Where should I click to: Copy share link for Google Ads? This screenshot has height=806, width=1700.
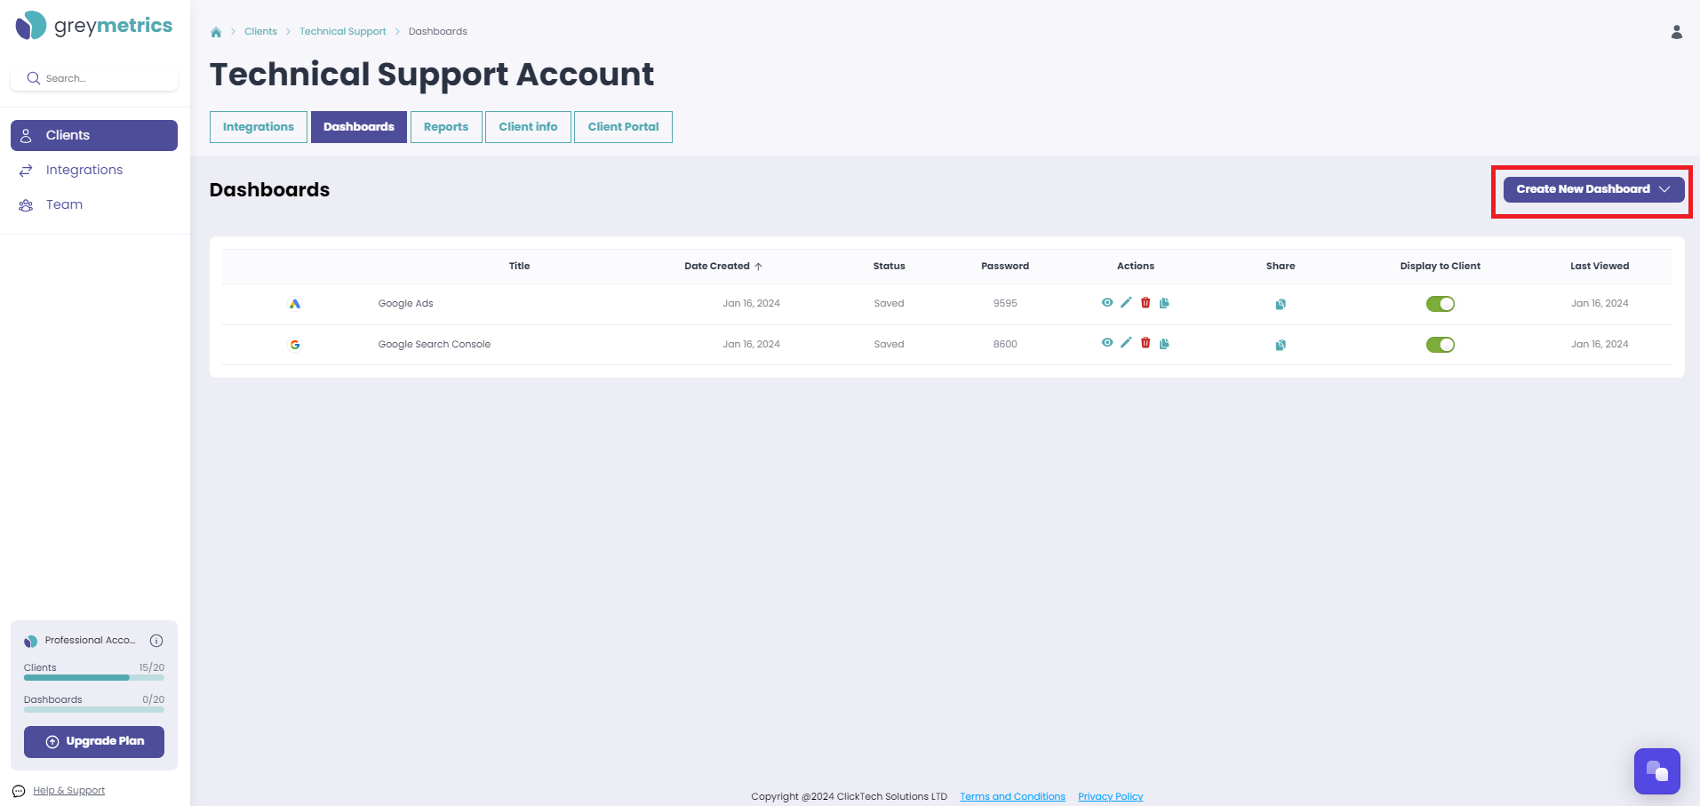click(x=1281, y=304)
